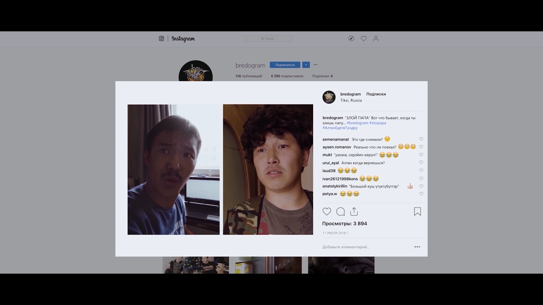Open the #АлтанЕдетвТундру hashtag

340,128
